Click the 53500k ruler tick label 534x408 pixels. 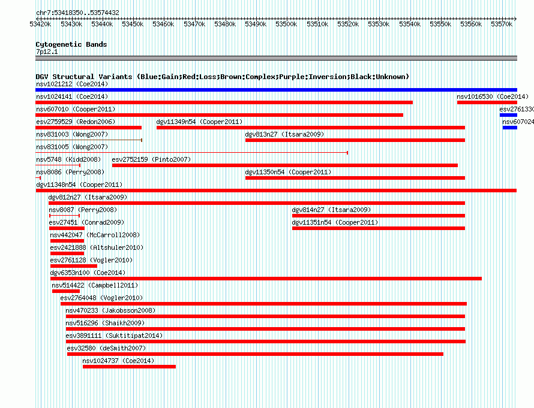[286, 24]
